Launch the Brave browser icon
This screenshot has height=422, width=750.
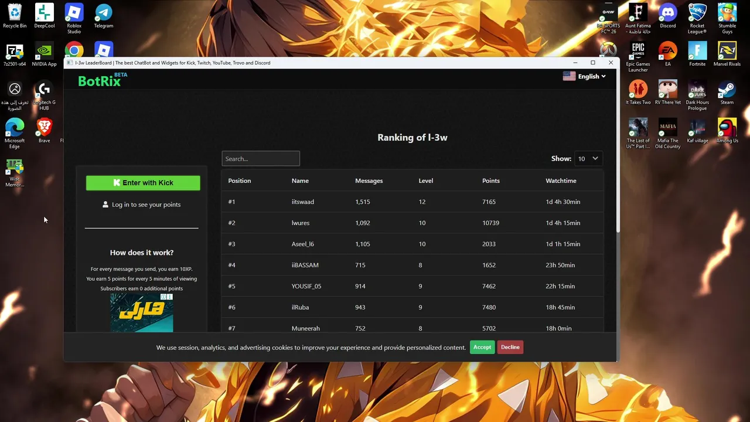coord(45,131)
